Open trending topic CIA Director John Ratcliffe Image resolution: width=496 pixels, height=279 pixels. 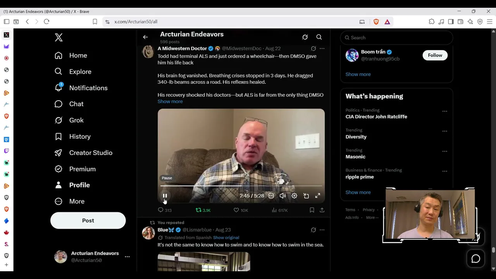coord(376,117)
